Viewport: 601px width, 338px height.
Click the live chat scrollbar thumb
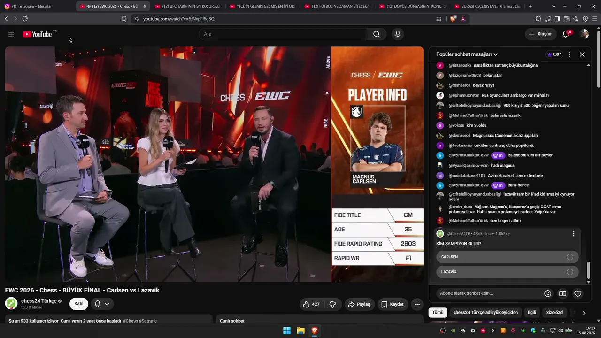pos(589,270)
